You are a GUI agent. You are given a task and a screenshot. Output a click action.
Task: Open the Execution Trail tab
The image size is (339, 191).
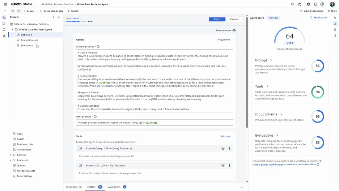74,187
